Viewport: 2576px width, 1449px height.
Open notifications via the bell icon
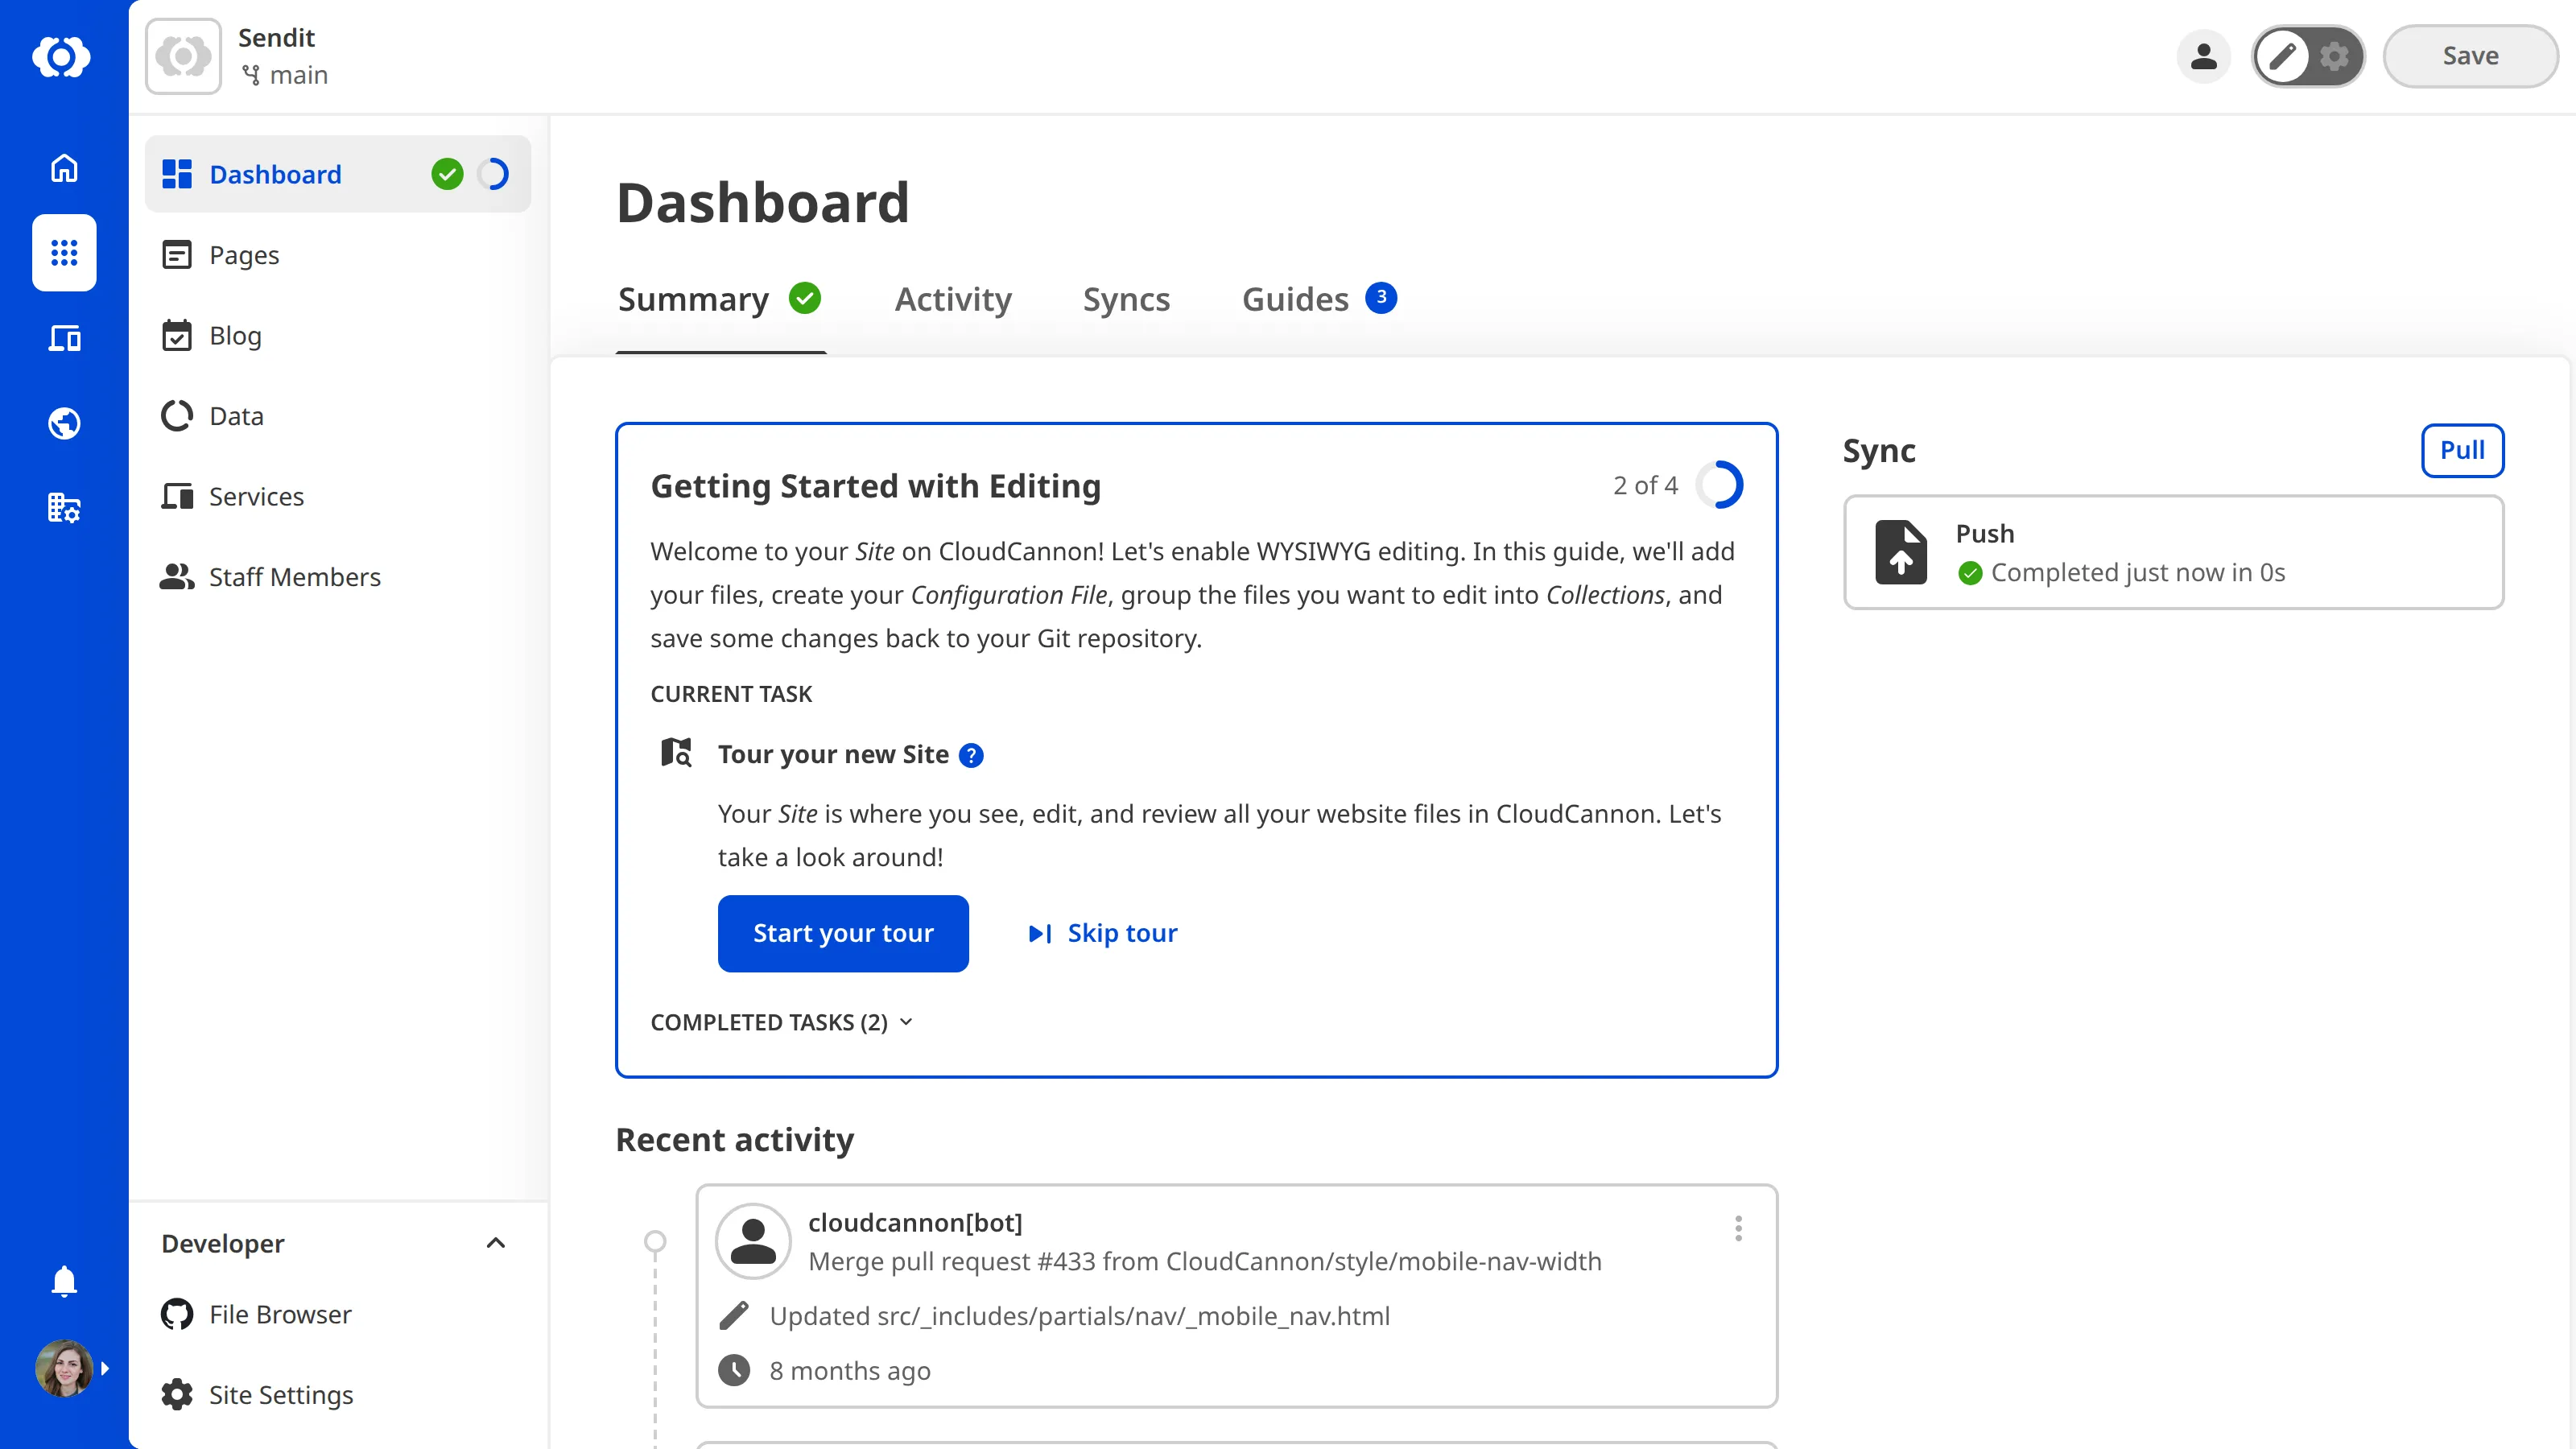pos(64,1281)
